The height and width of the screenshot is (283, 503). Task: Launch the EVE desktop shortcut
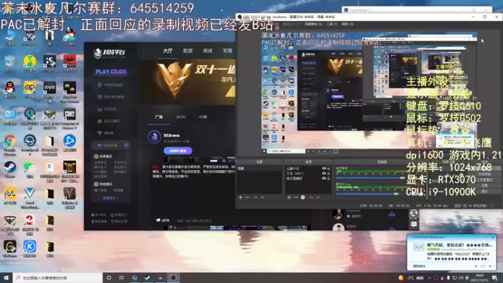50,91
